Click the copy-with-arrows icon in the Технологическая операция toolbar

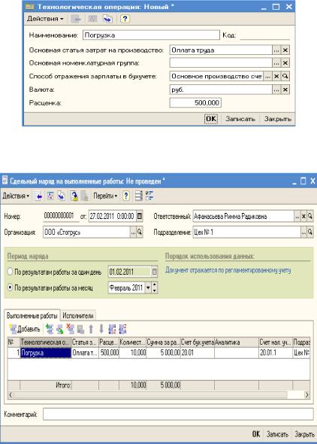tap(107, 19)
